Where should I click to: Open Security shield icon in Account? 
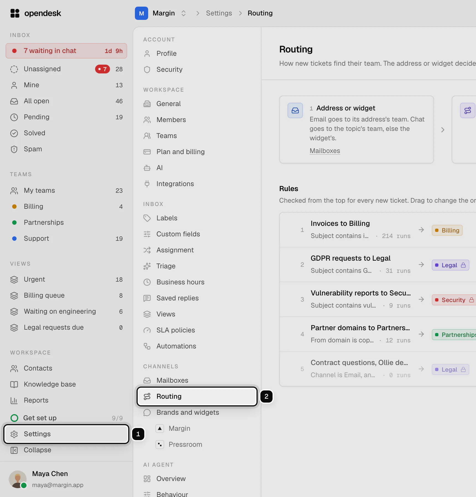click(x=147, y=70)
